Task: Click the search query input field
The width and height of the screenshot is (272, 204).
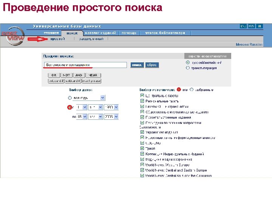Action: tap(85, 65)
